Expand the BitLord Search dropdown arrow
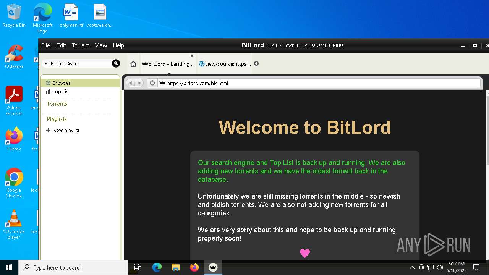Image resolution: width=489 pixels, height=275 pixels. point(46,64)
